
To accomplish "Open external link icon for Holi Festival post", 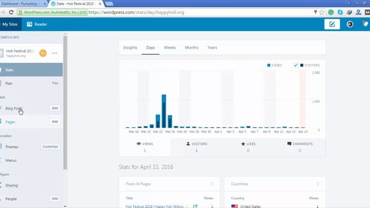I will tap(195, 206).
